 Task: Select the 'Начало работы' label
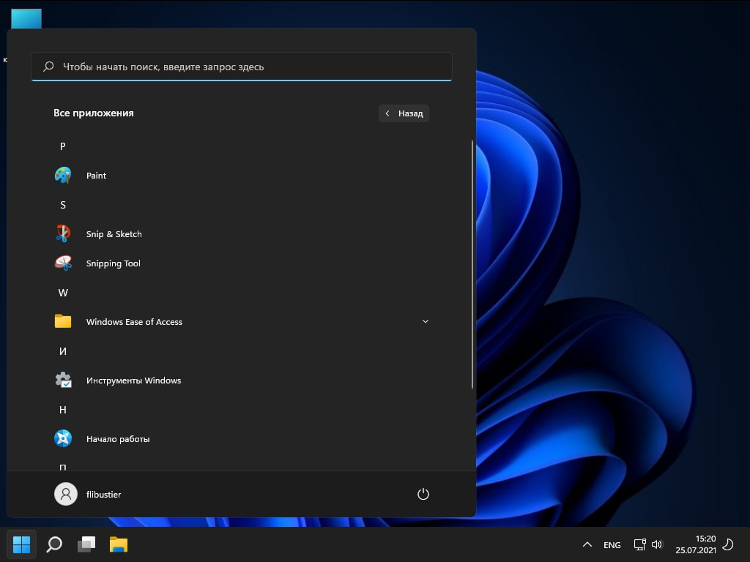point(118,439)
